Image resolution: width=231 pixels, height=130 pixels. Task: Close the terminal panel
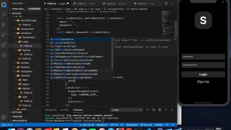[x=172, y=110]
